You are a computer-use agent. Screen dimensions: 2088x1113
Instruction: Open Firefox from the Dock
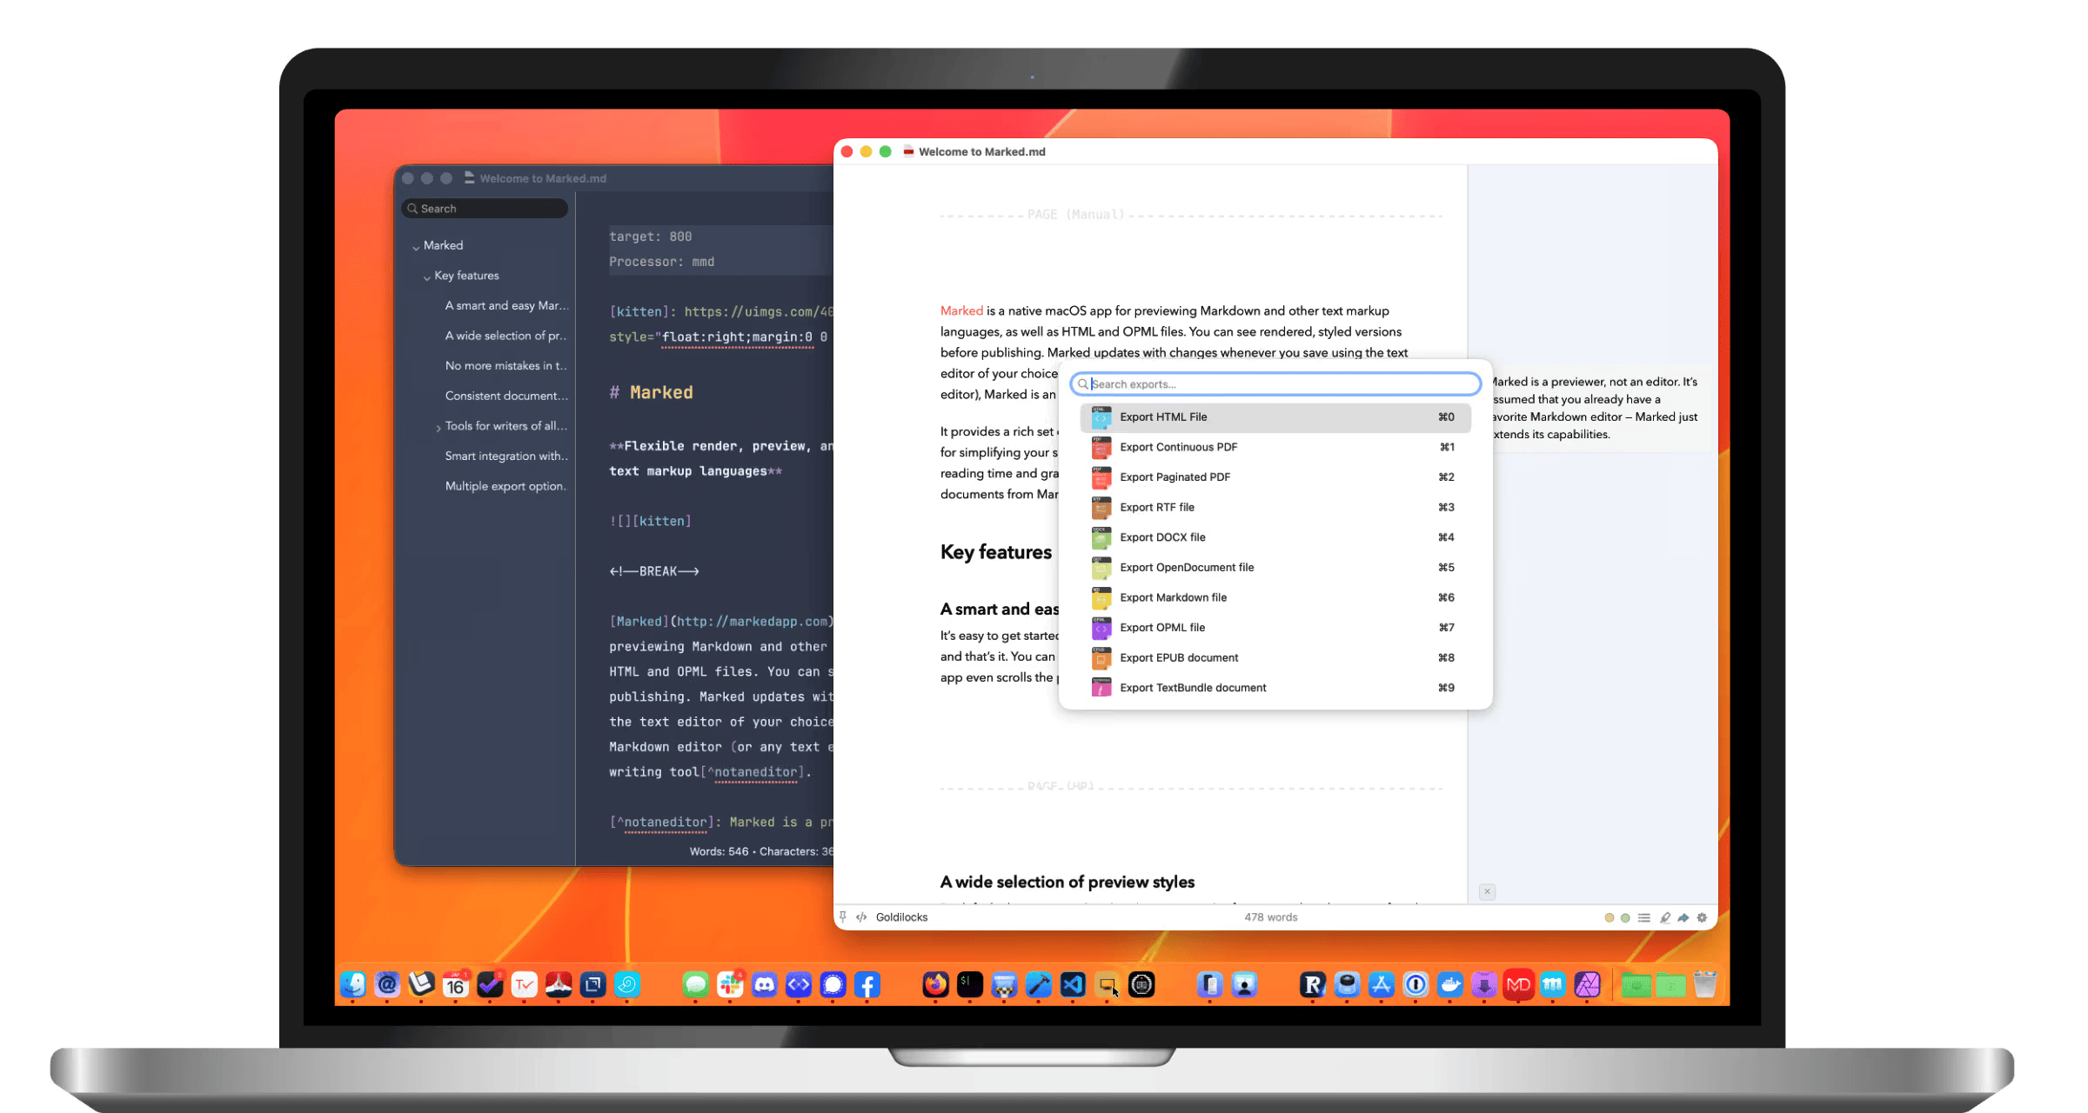click(x=936, y=985)
